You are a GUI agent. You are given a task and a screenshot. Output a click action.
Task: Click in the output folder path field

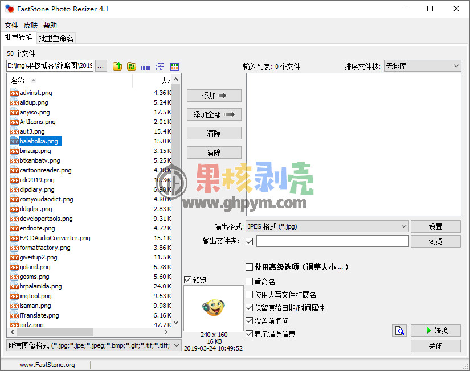click(332, 241)
